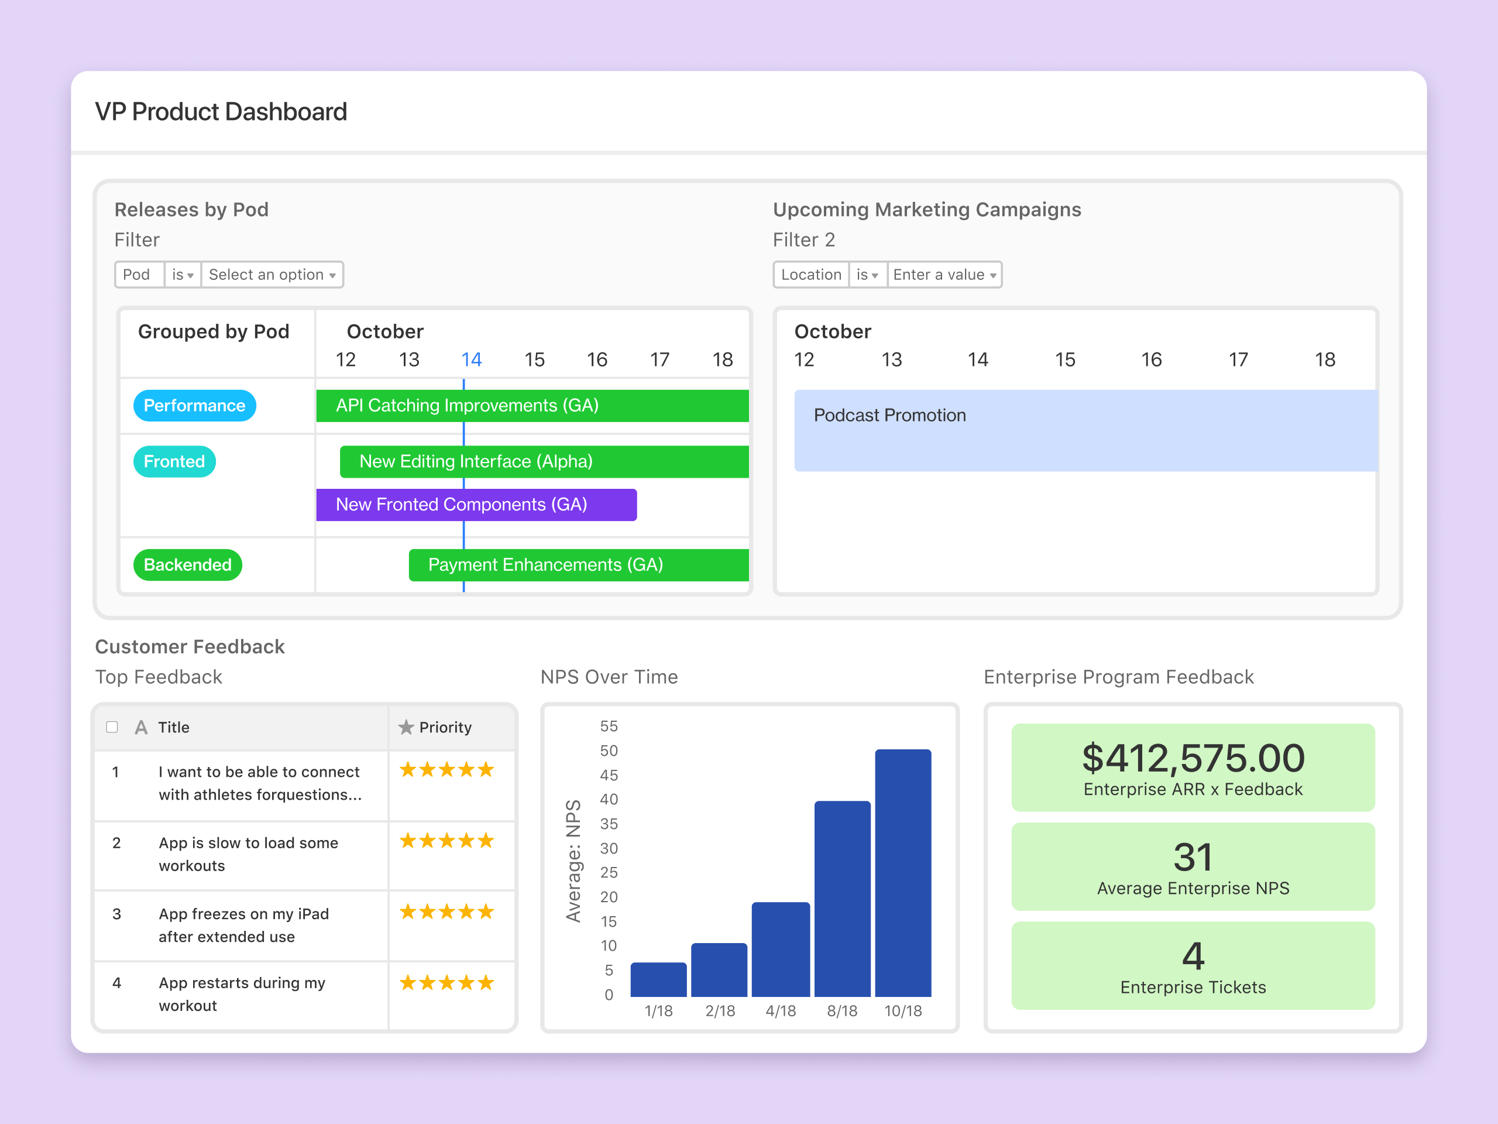
Task: Click the 10/18 bar in NPS chart
Action: pyautogui.click(x=902, y=873)
